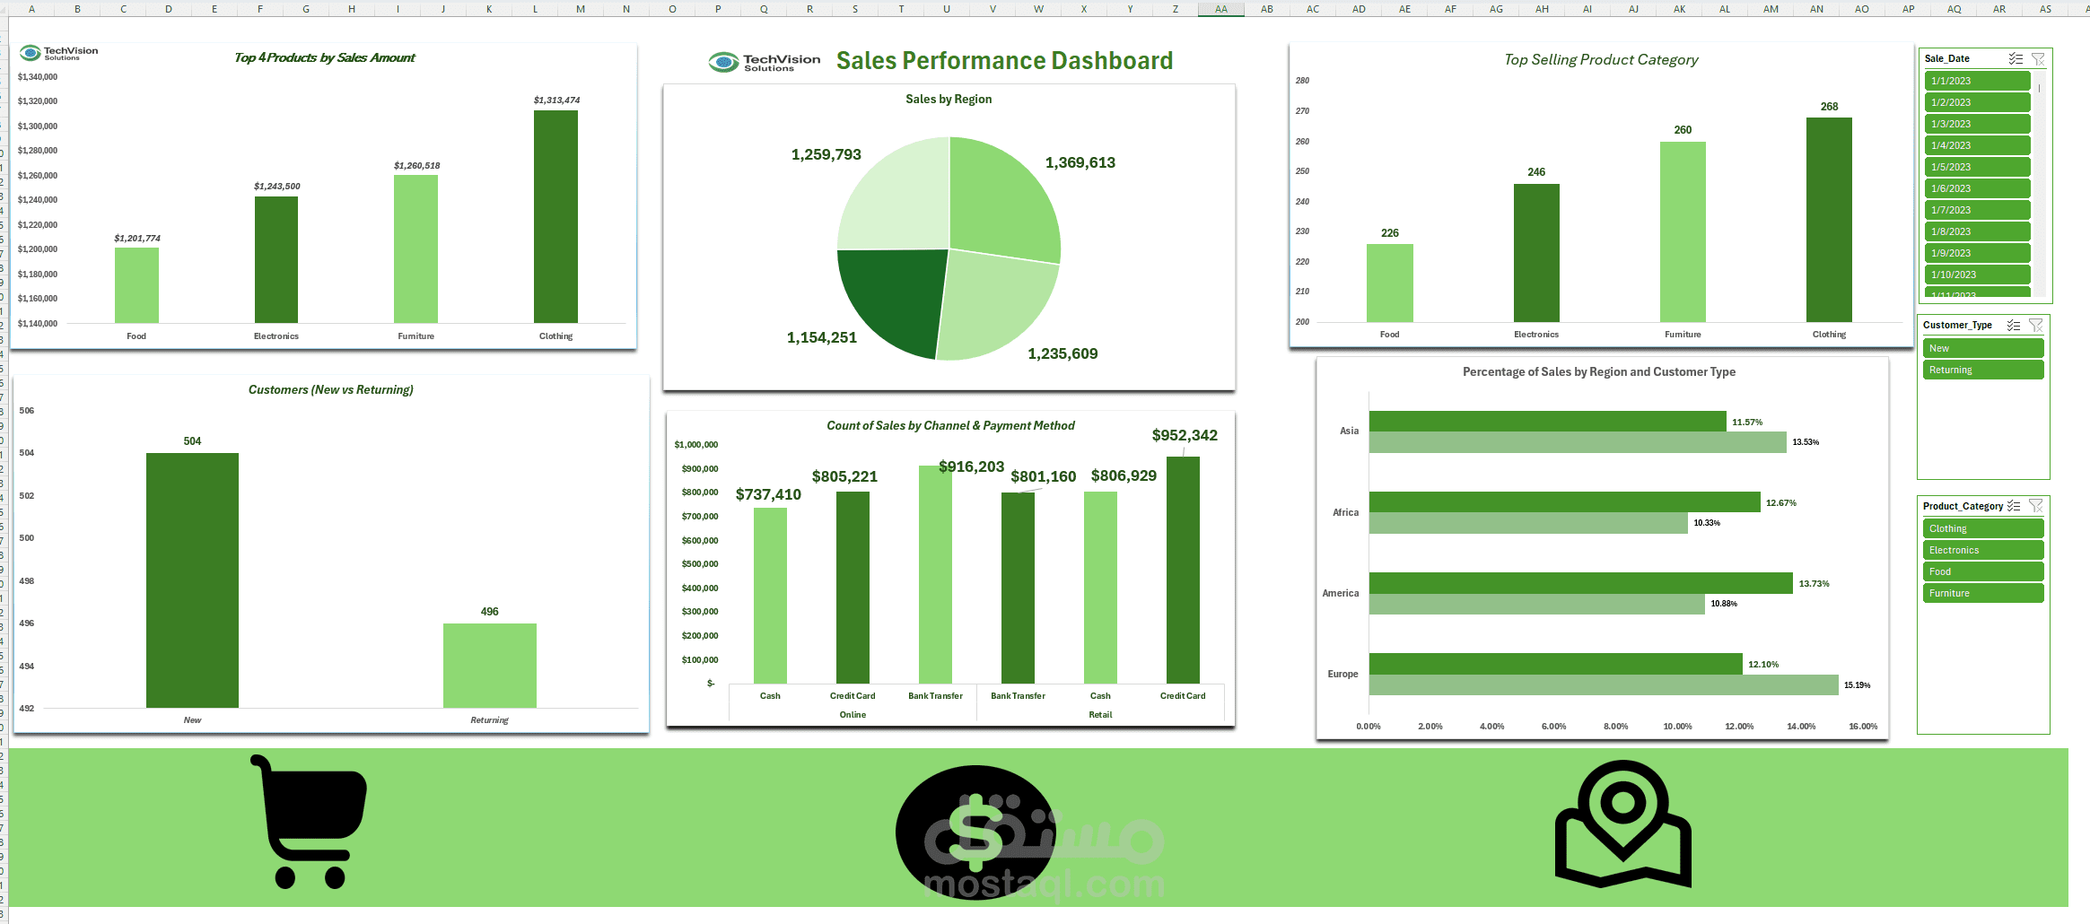2090x924 pixels.
Task: Select "Percentage of Sales by Region and Customer Type" title
Action: pyautogui.click(x=1599, y=371)
